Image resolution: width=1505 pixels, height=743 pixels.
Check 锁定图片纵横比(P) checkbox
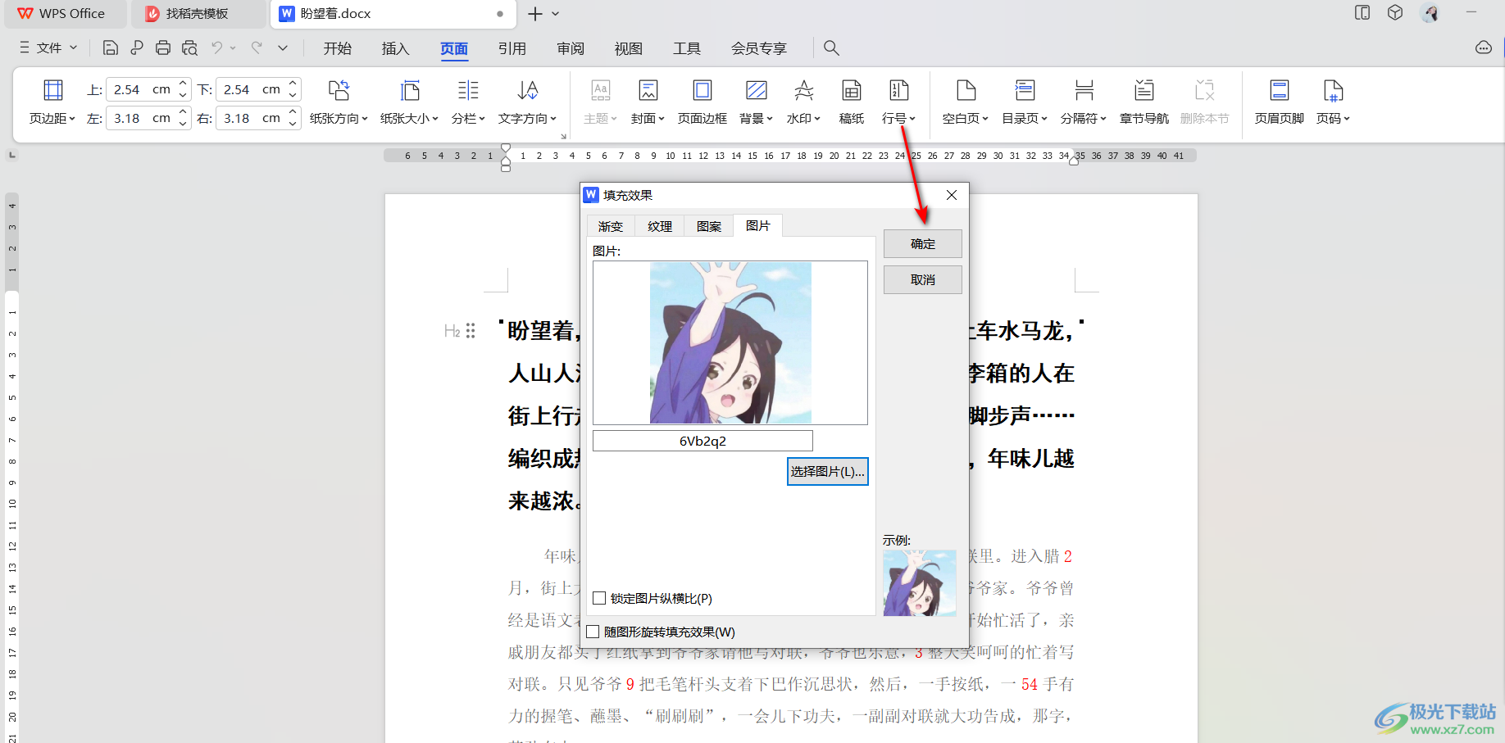pyautogui.click(x=599, y=598)
